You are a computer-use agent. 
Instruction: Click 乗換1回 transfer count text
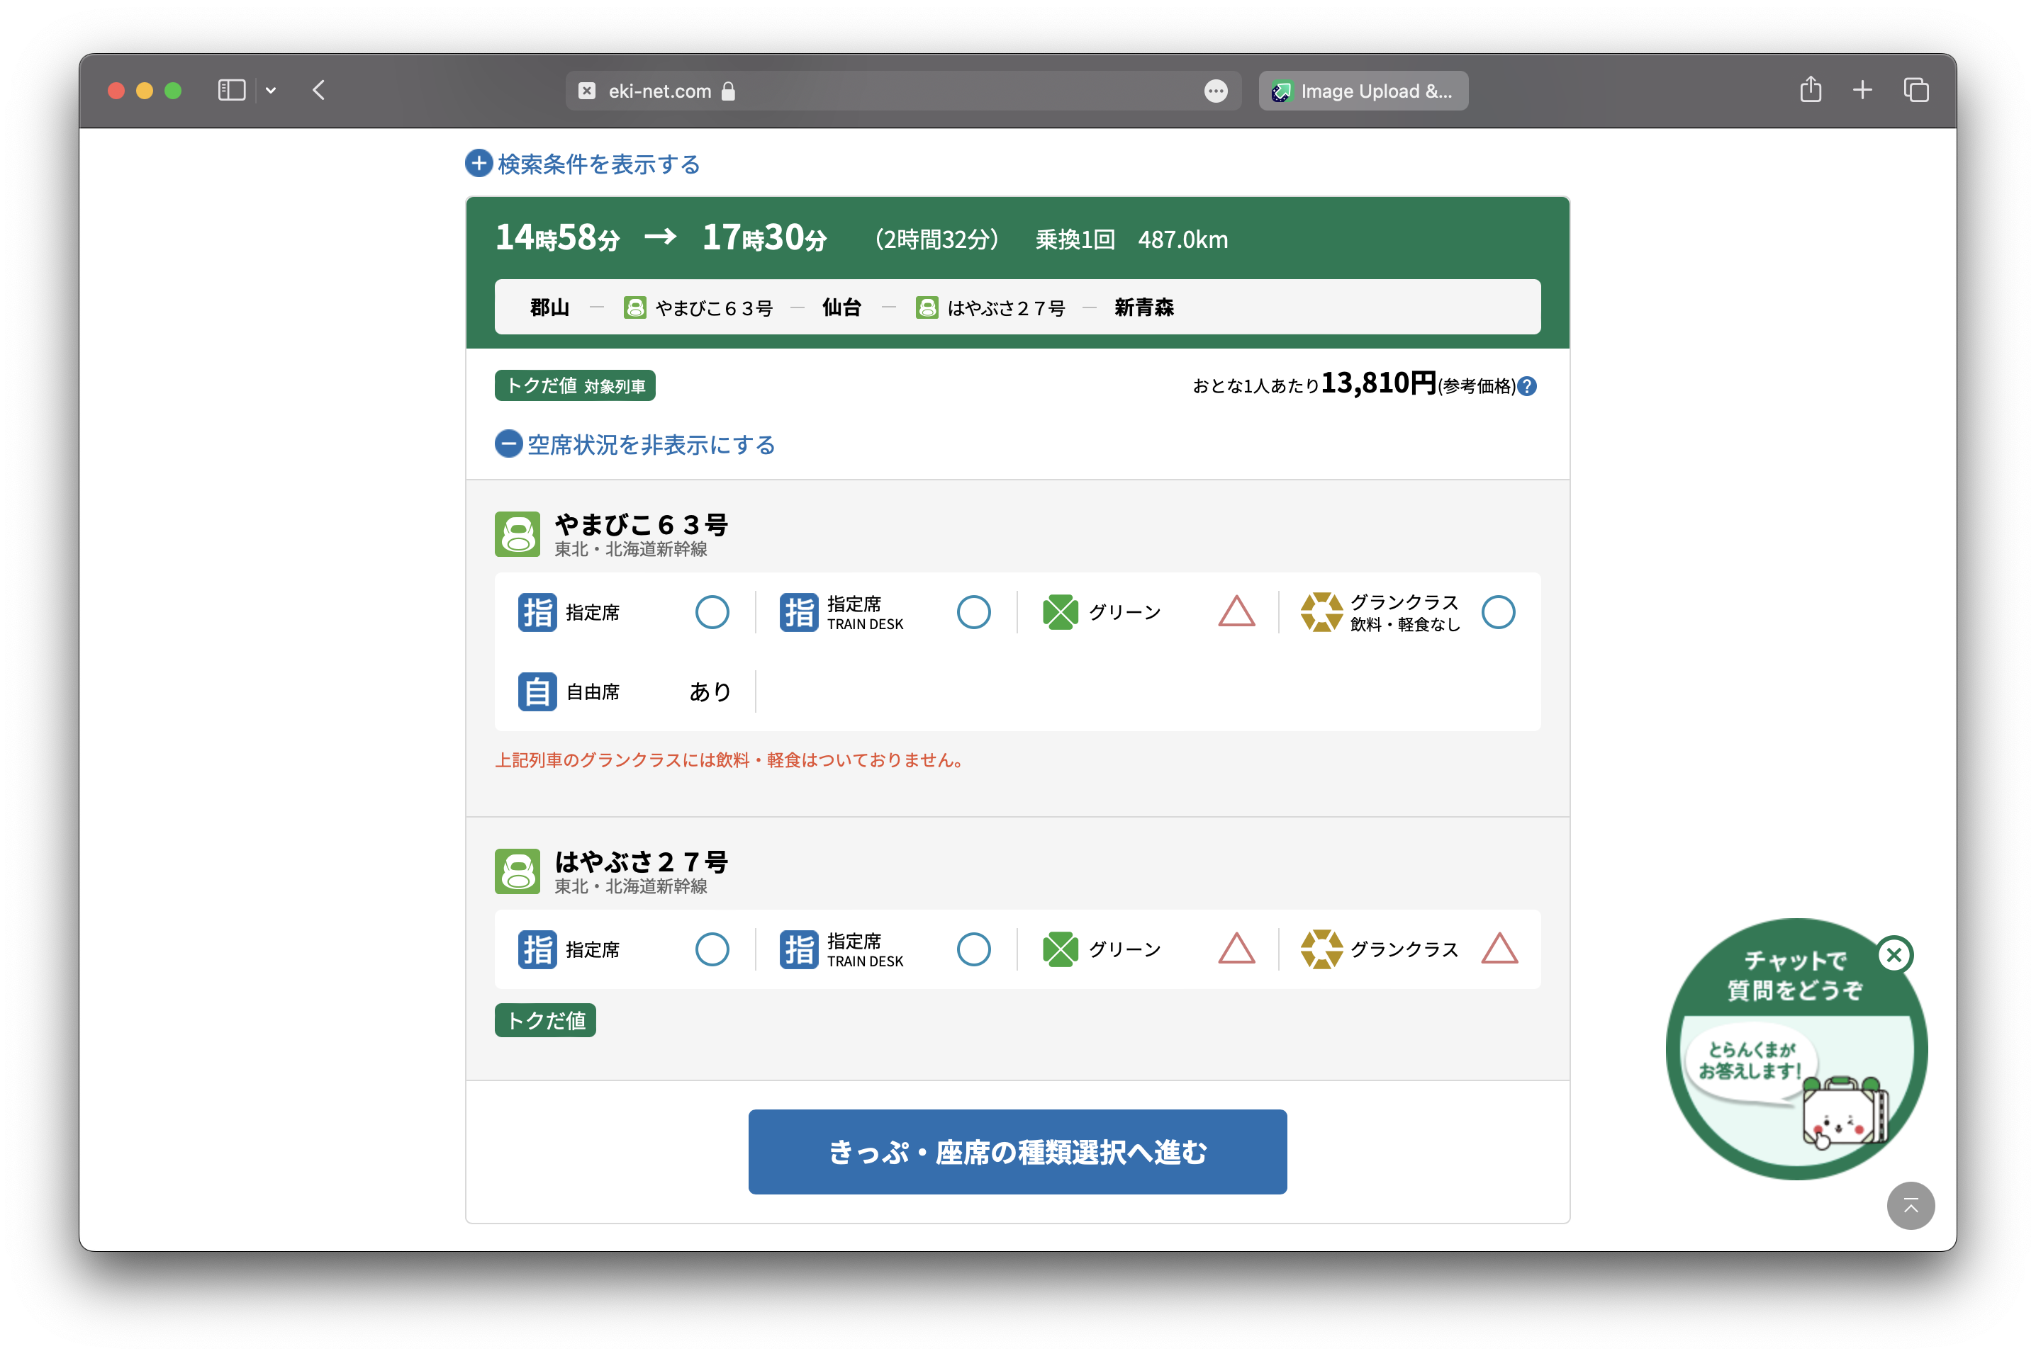click(1075, 239)
